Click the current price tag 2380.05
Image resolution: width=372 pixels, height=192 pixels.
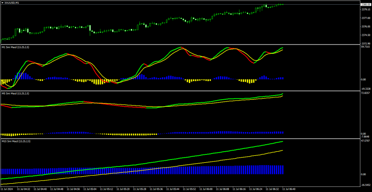365,4
